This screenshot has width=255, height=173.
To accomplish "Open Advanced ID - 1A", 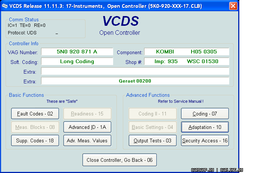I will click(87, 127).
